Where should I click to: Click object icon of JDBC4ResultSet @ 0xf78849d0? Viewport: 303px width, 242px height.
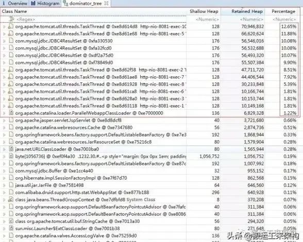point(11,62)
